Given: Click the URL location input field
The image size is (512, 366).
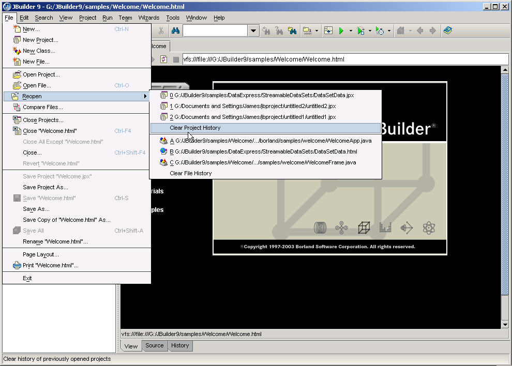Looking at the screenshot, I should 341,59.
